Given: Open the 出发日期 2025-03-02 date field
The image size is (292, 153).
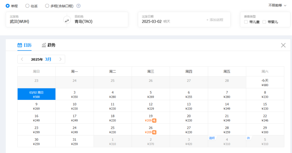Looking at the screenshot, I should point(171,19).
